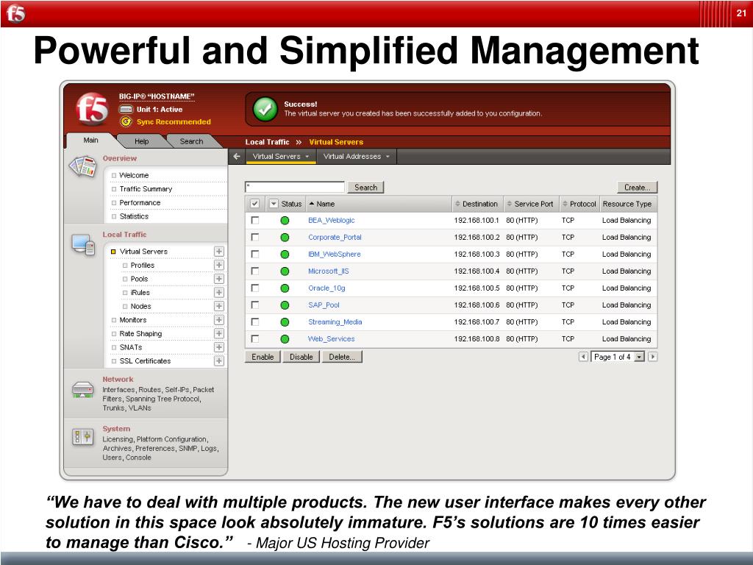Open the Status filter dropdown arrow
753x565 pixels.
pyautogui.click(x=274, y=204)
